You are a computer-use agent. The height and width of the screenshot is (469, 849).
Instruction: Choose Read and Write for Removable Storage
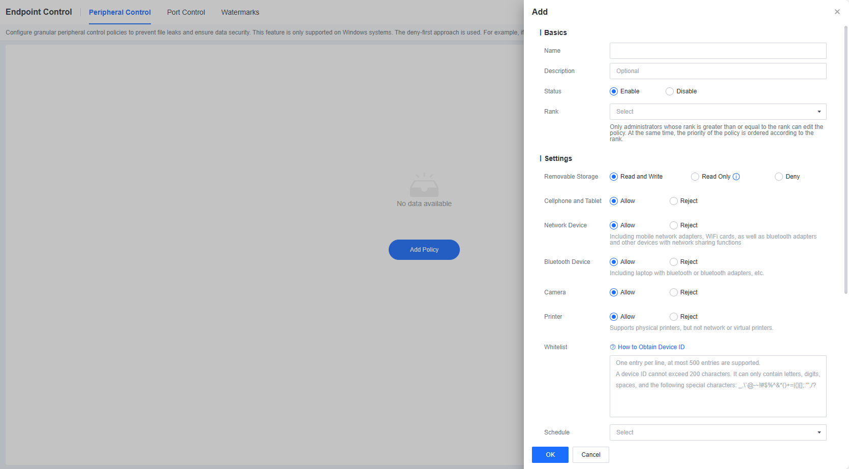(x=614, y=177)
